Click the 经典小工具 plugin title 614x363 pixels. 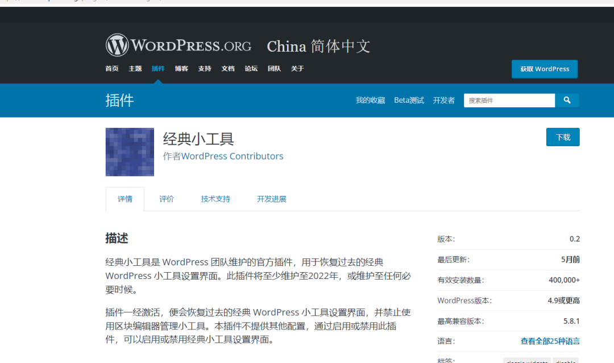(x=198, y=139)
